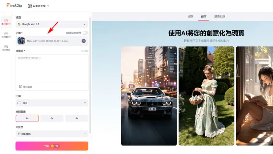Remove the uploaded PNG file
The width and height of the screenshot is (273, 154).
84,41
